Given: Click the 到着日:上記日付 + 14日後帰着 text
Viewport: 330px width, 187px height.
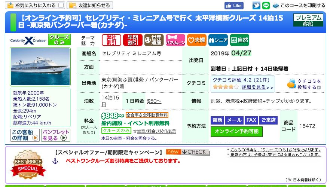Looking at the screenshot, I should (x=250, y=68).
